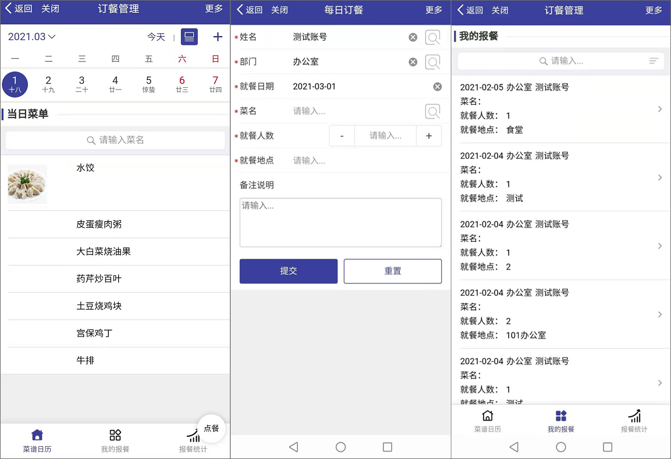Decrease 就餐人数 using the minus stepper
Image resolution: width=671 pixels, height=459 pixels.
tap(342, 135)
